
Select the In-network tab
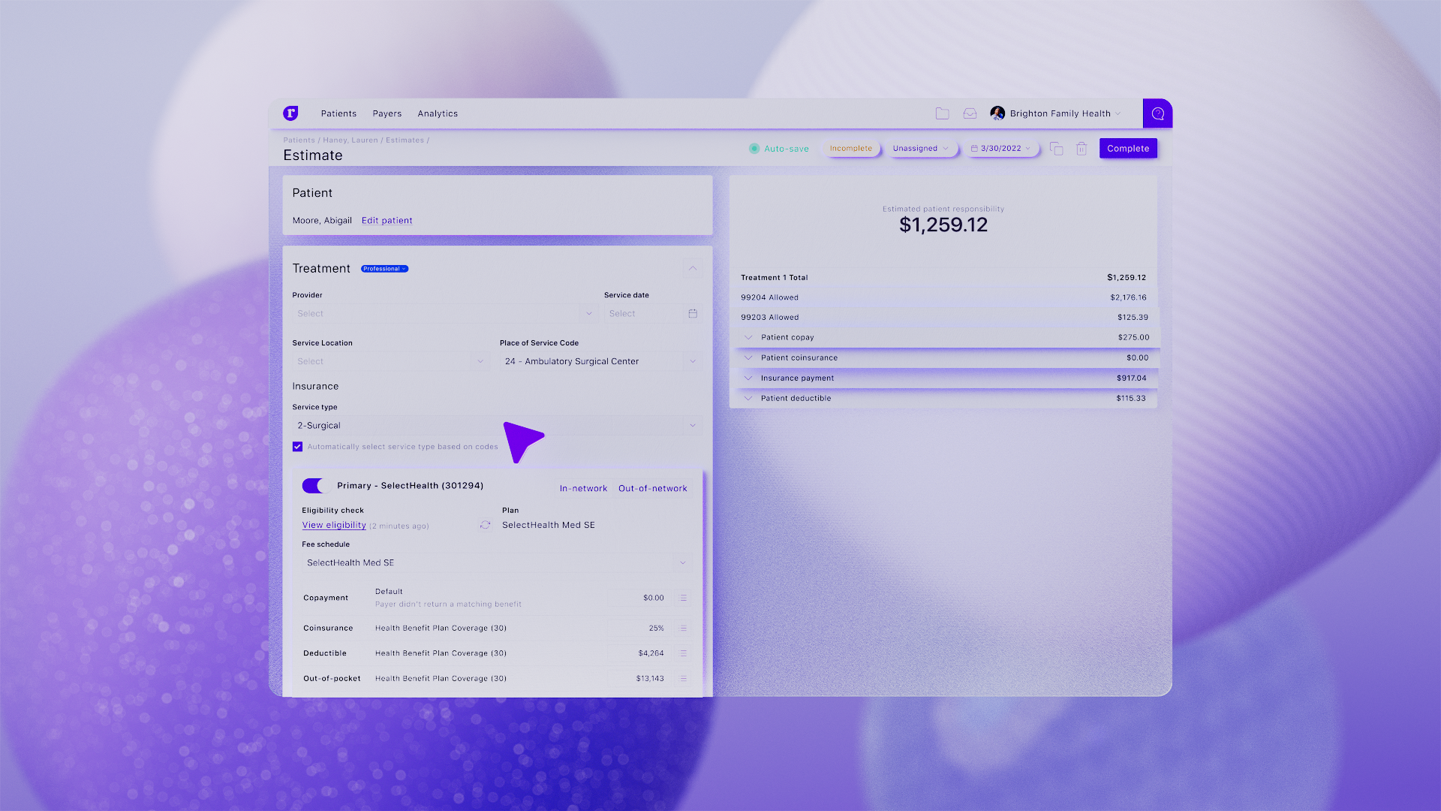click(x=583, y=488)
